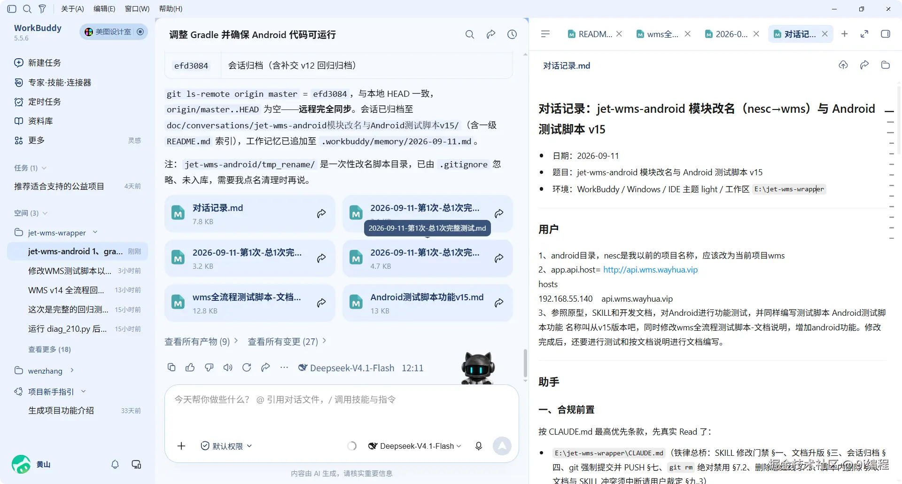
Task: Expand the preview panel to fullscreen
Action: [x=864, y=34]
